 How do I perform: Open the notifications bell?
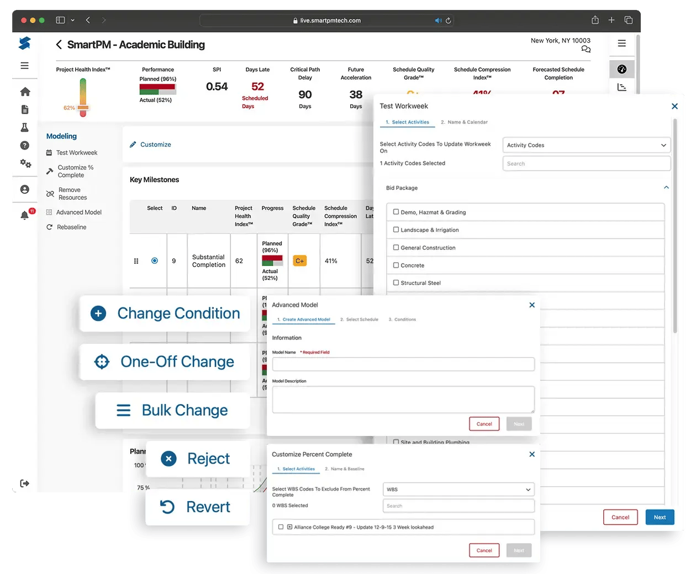(25, 215)
